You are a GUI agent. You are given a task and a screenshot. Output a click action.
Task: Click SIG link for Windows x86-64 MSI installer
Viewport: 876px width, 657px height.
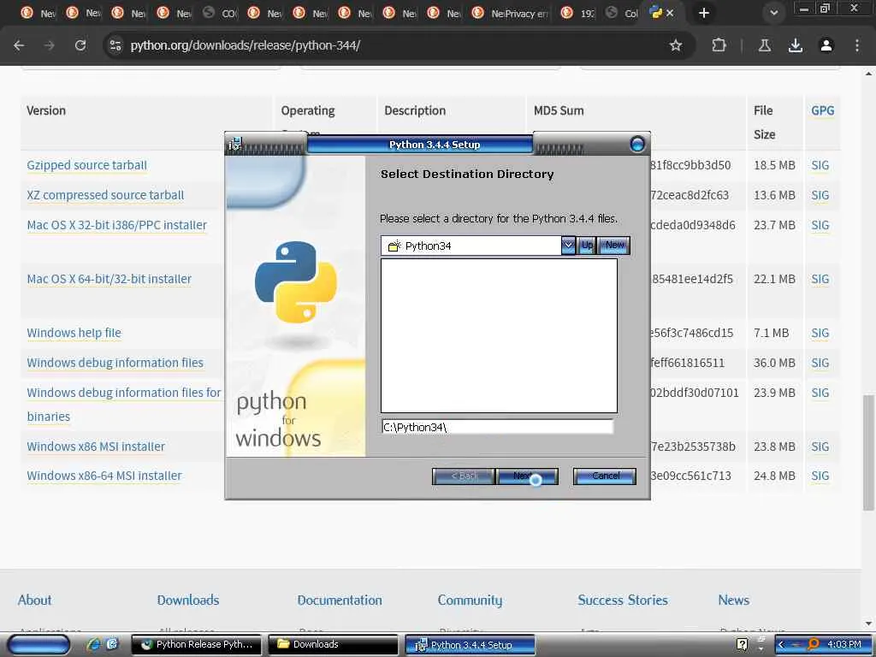820,476
